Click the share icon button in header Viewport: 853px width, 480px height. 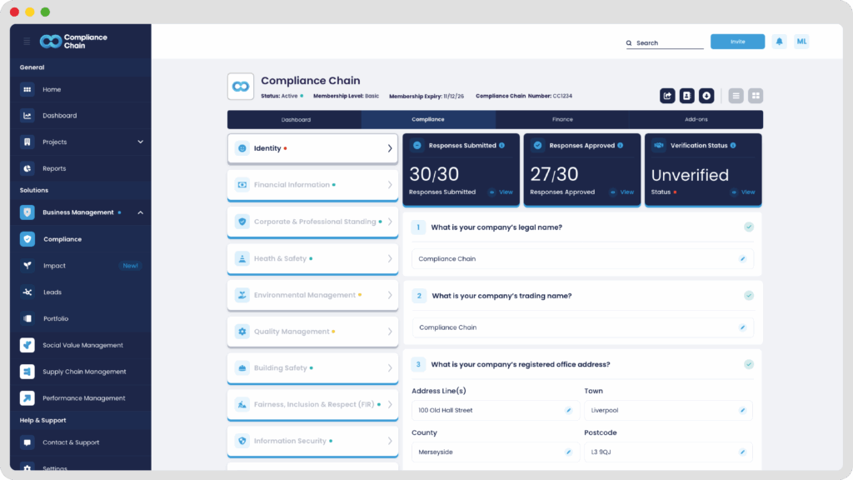tap(667, 96)
